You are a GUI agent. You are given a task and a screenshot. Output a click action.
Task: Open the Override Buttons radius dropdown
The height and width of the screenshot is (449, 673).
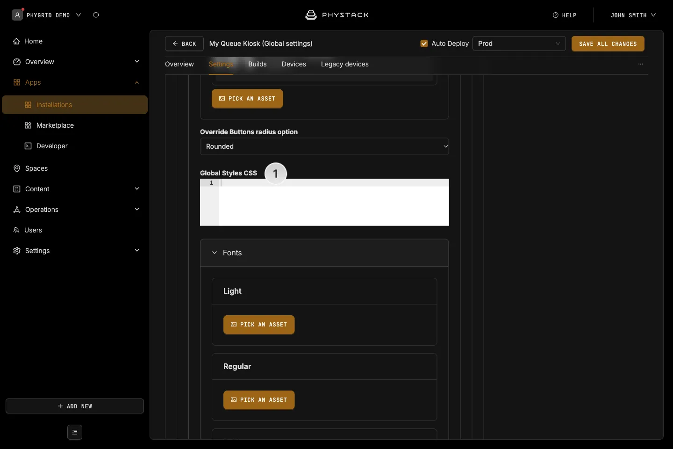(x=324, y=146)
